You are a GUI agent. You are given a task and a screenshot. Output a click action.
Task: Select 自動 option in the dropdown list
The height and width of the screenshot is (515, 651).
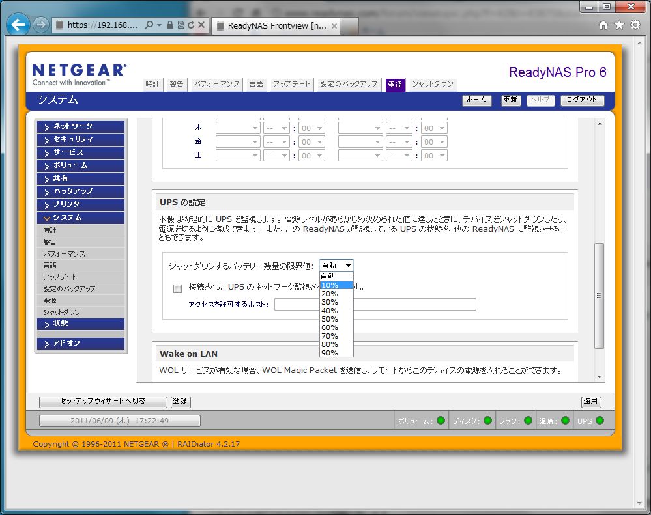tap(328, 277)
